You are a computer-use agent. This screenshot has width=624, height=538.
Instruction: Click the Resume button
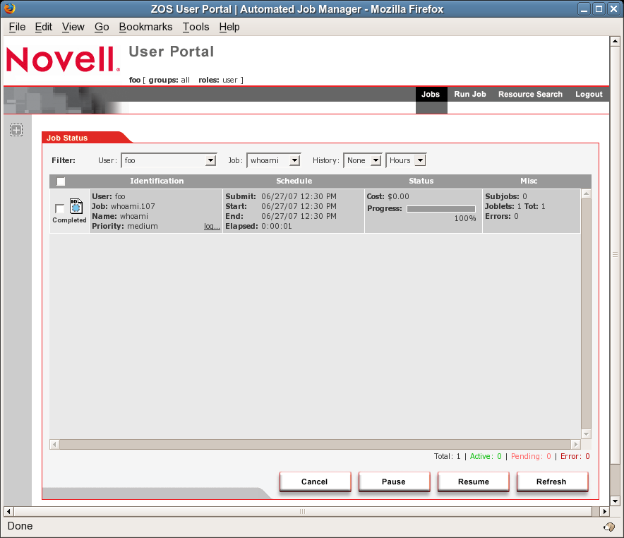click(473, 482)
